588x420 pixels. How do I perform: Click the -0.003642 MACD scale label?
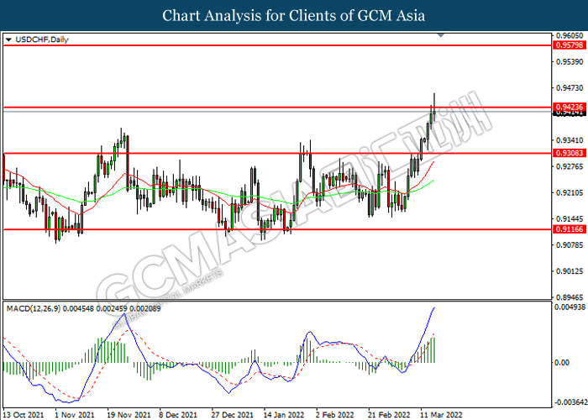click(571, 402)
